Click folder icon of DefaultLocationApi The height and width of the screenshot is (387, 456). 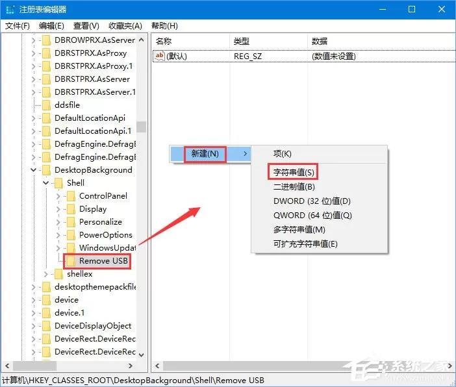click(x=47, y=118)
